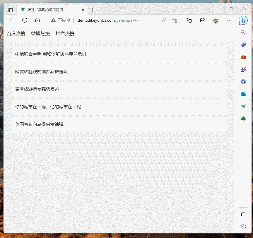Switch to 微博热搜 tab
This screenshot has height=238, width=253.
click(40, 34)
